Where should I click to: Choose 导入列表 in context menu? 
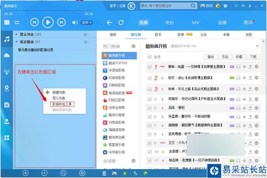point(59,98)
